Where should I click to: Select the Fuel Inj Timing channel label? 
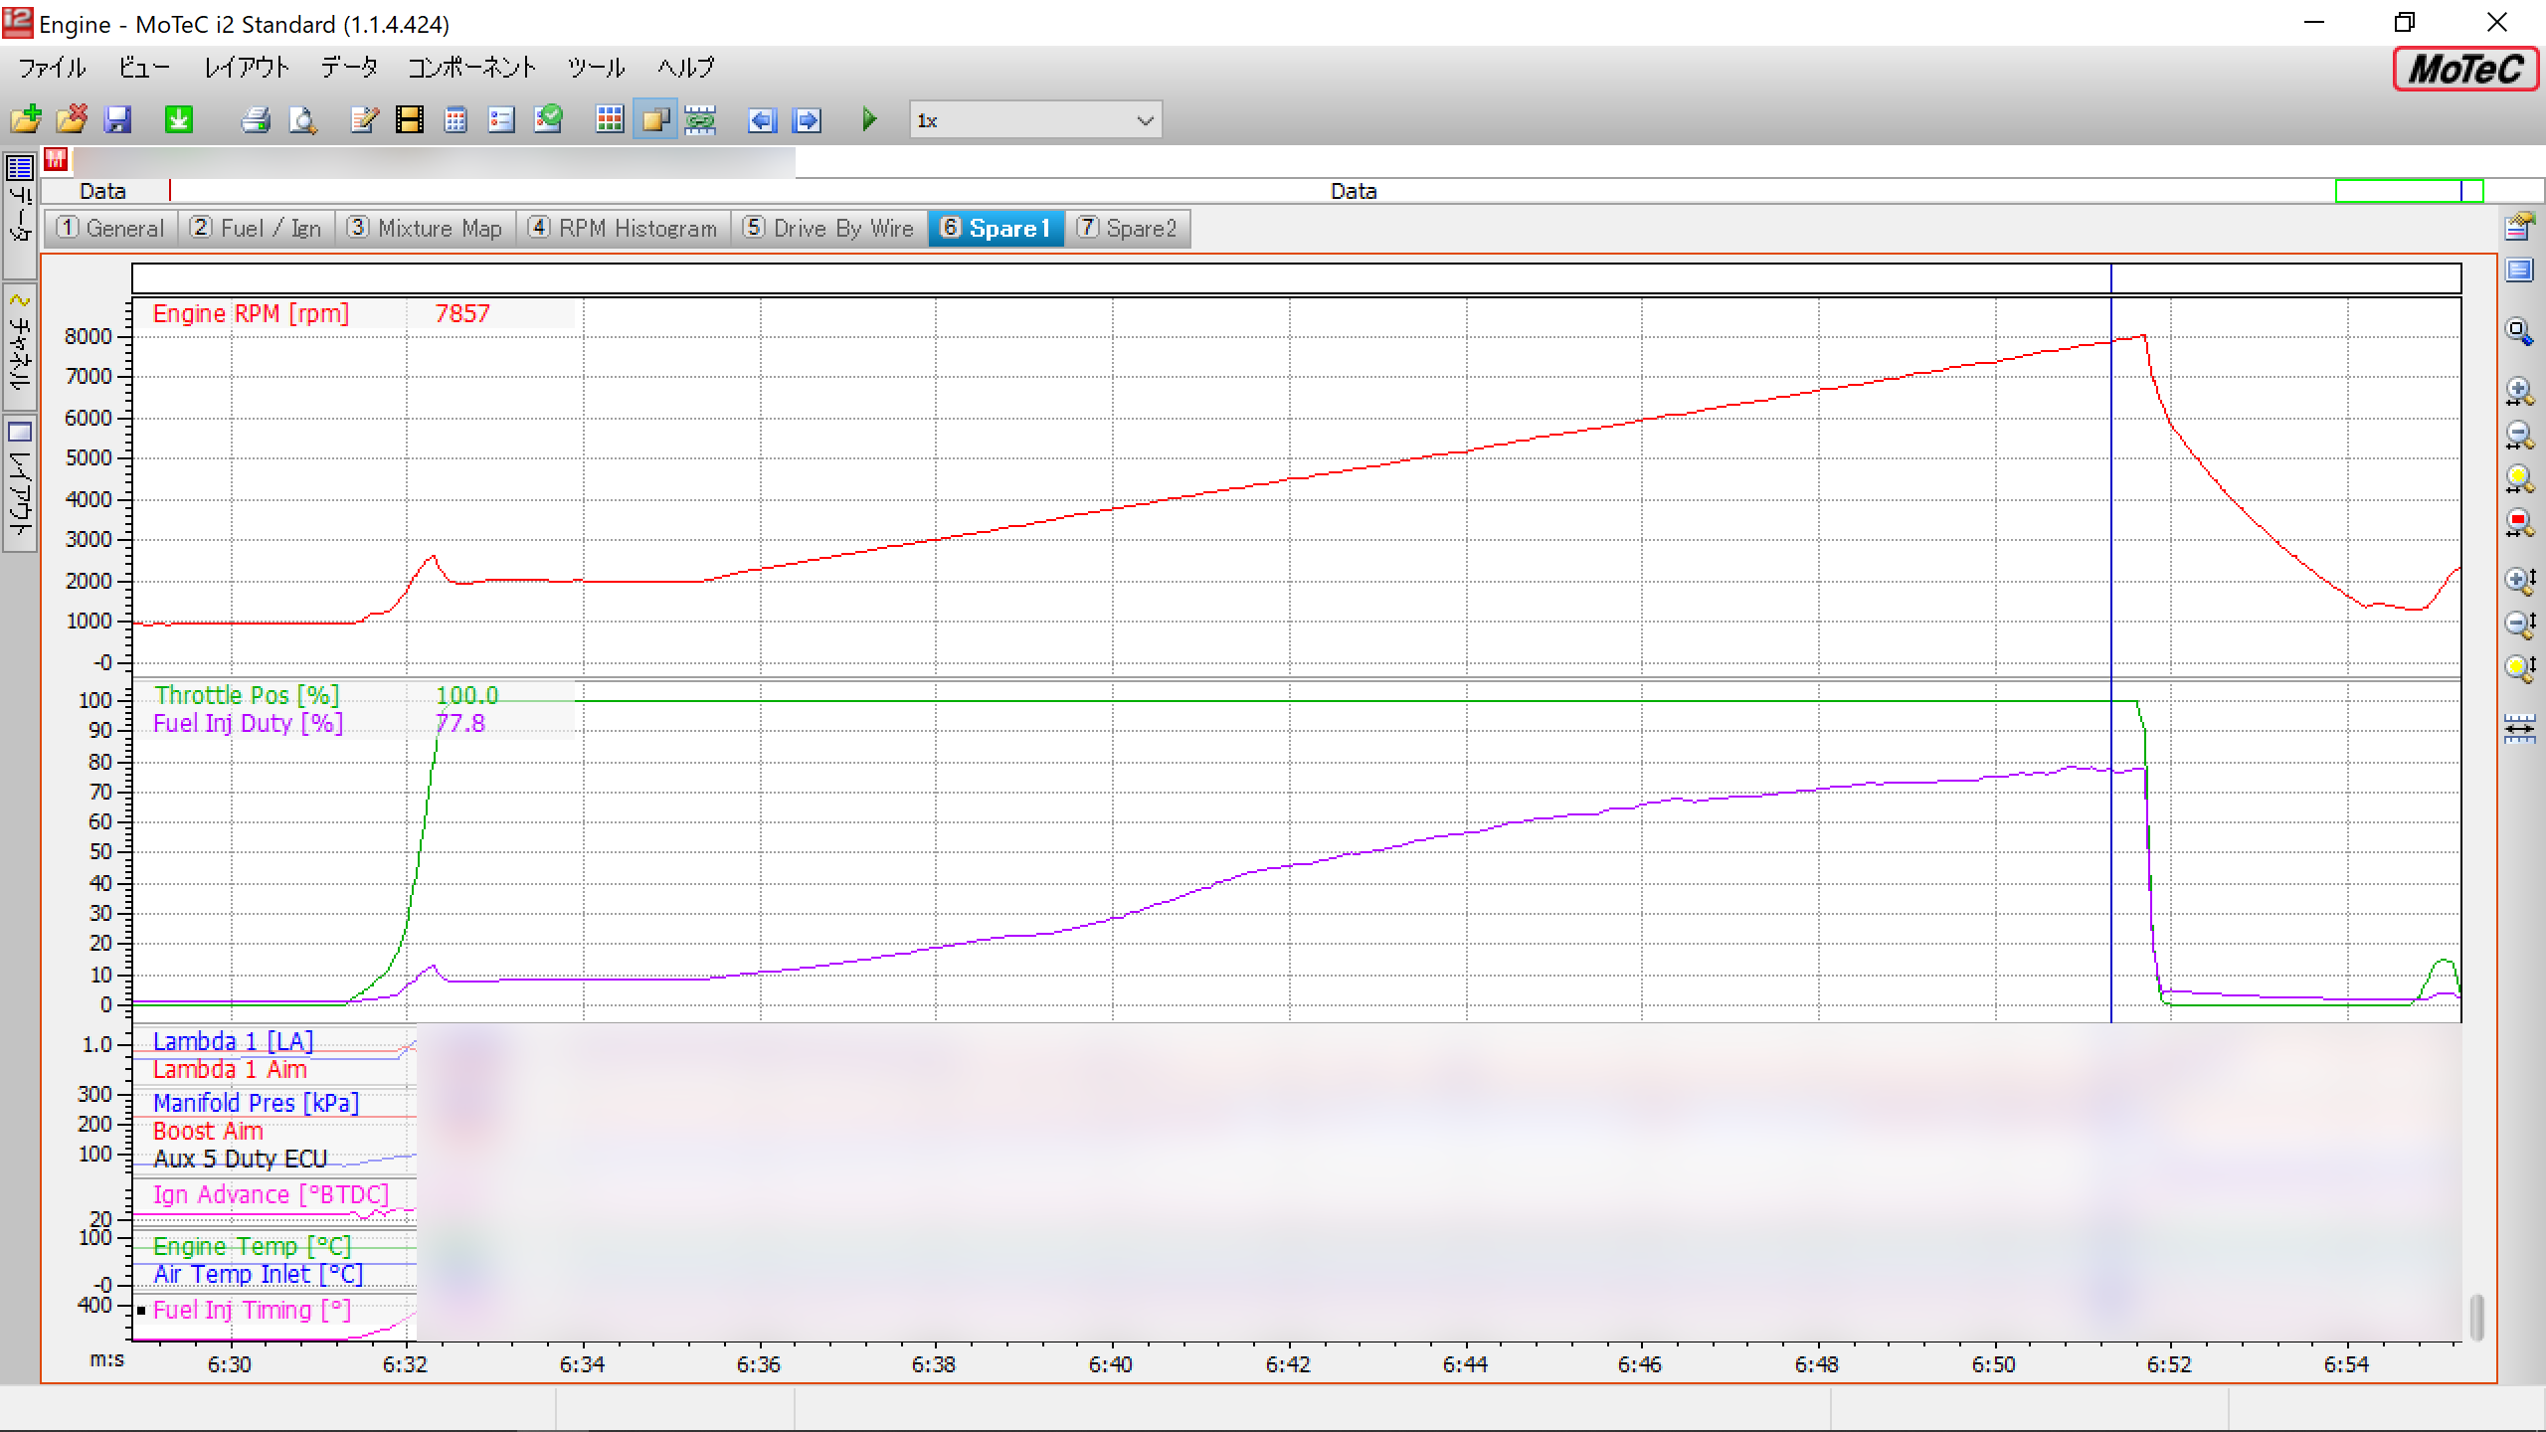point(251,1310)
